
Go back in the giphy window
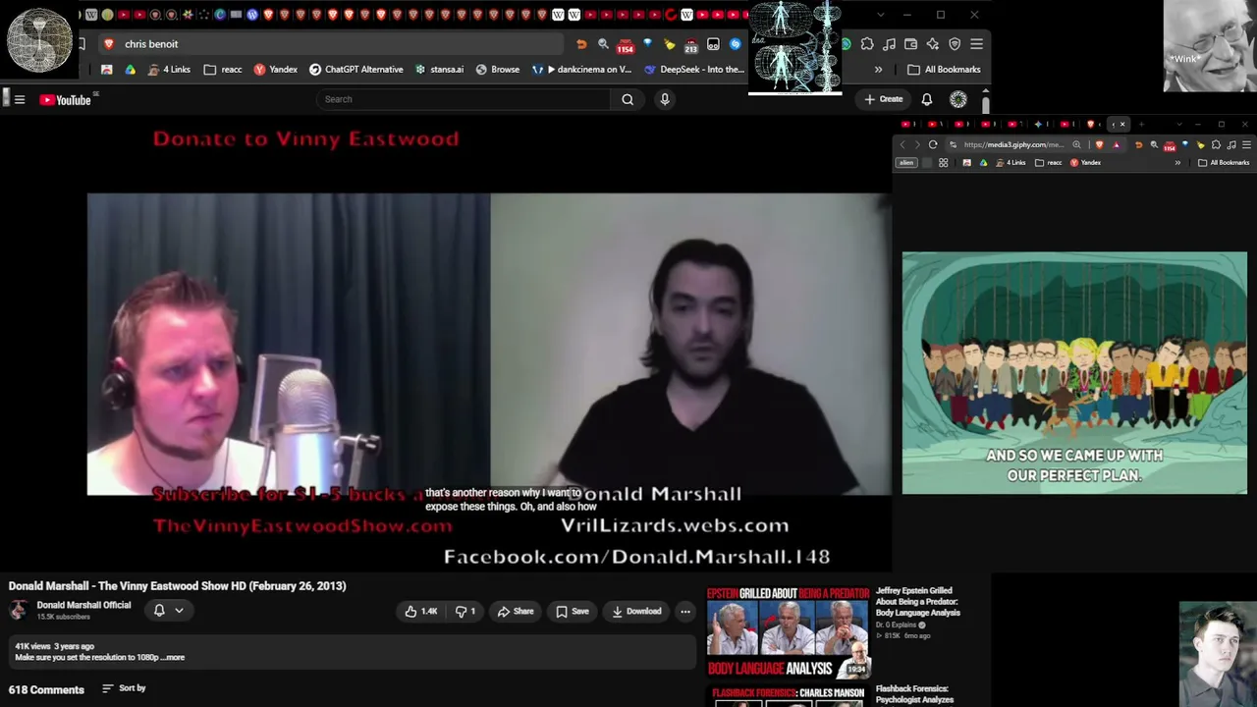(x=902, y=145)
